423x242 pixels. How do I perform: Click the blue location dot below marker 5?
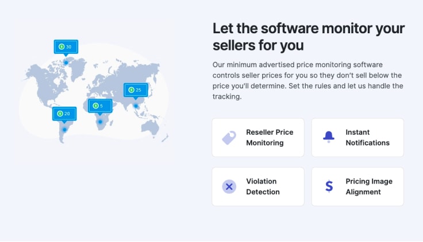pos(100,122)
